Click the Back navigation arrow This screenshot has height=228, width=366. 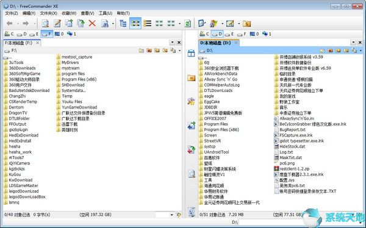coord(10,23)
